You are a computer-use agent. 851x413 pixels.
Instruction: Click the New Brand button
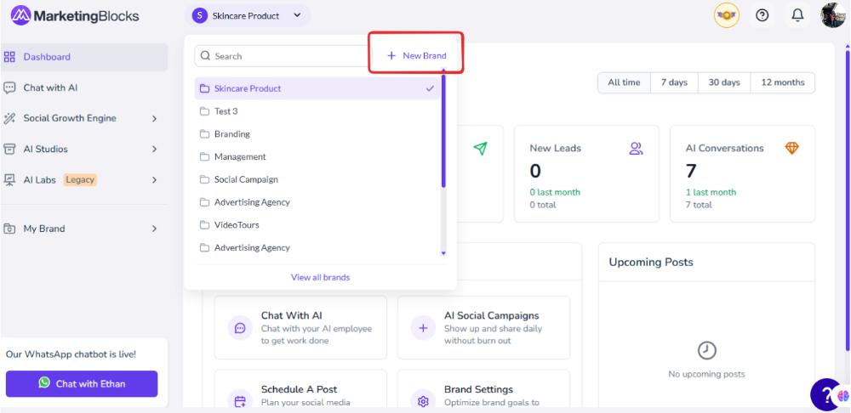coord(416,56)
